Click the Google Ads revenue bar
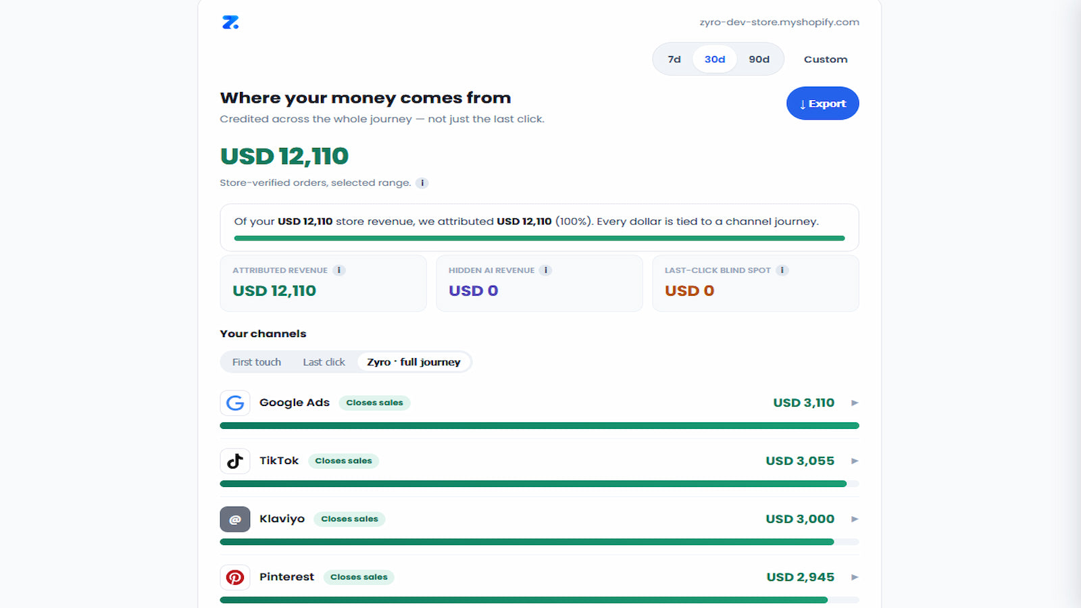The width and height of the screenshot is (1081, 608). [x=539, y=426]
